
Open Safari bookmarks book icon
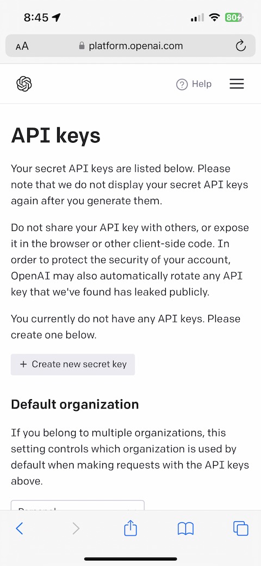pos(185,529)
